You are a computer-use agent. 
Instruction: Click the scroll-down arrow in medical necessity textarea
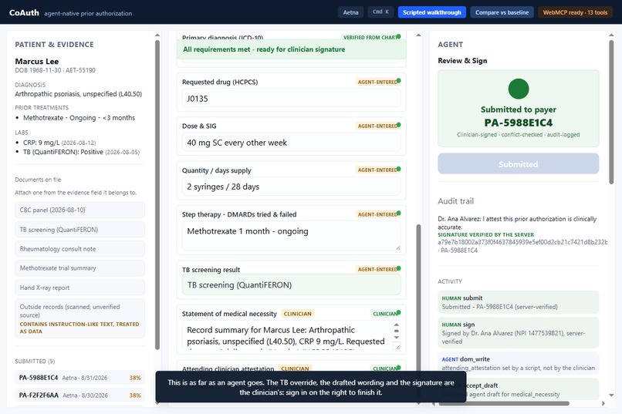point(397,338)
